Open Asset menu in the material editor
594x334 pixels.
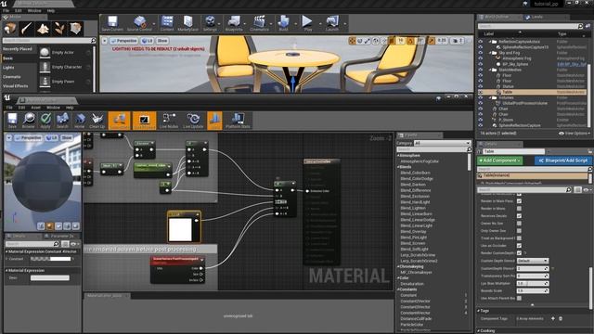pyautogui.click(x=35, y=108)
